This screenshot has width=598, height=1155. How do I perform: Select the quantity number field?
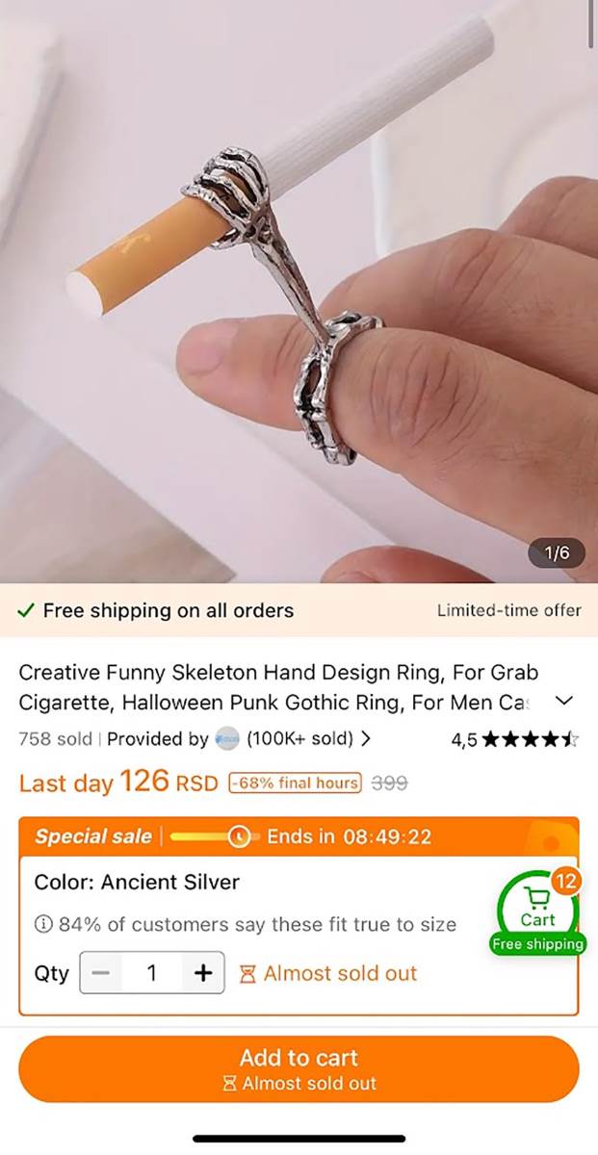[152, 973]
